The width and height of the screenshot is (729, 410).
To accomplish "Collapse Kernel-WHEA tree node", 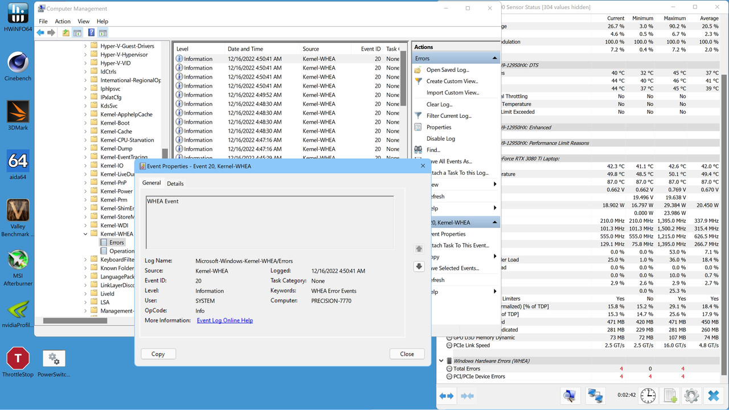I will [x=86, y=234].
